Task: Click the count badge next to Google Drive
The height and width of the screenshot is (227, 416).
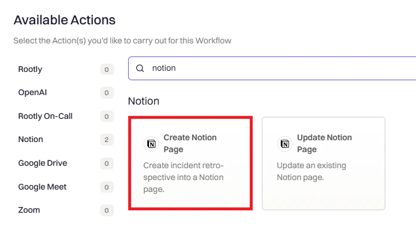Action: (107, 163)
